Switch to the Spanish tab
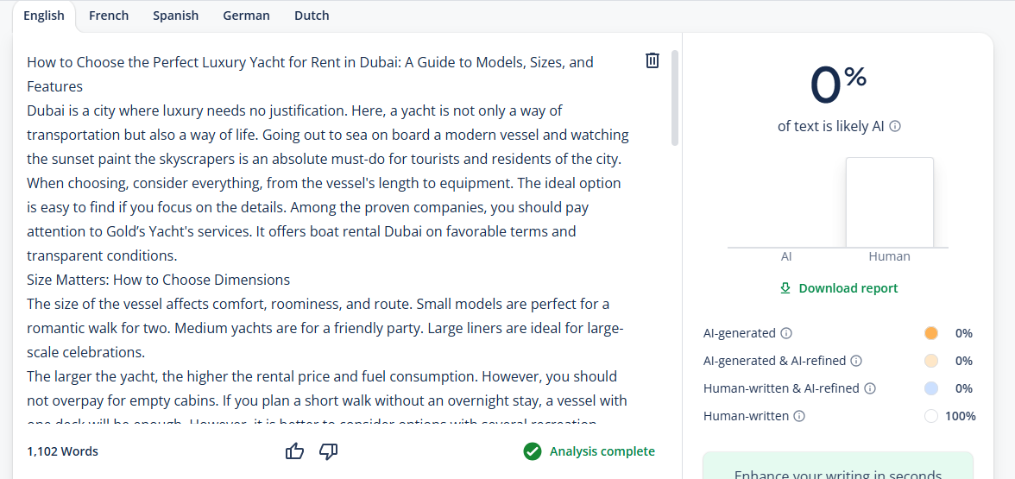This screenshot has height=479, width=1015. (175, 16)
